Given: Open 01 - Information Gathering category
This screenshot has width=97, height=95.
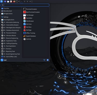Looking at the screenshot, I should click(11, 22).
